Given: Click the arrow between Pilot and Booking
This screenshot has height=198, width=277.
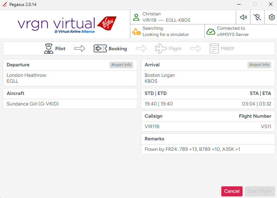Looking at the screenshot, I should pos(80,49).
